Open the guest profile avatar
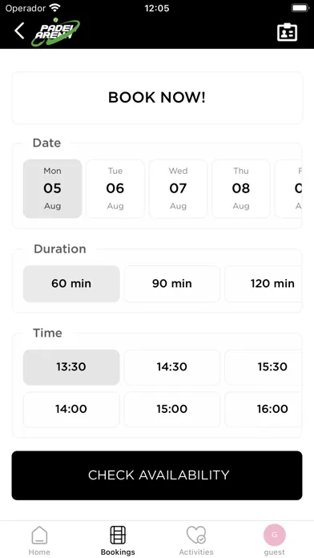 point(275,535)
